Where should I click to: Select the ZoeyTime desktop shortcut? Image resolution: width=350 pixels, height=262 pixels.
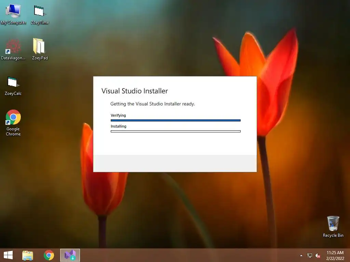(x=40, y=14)
